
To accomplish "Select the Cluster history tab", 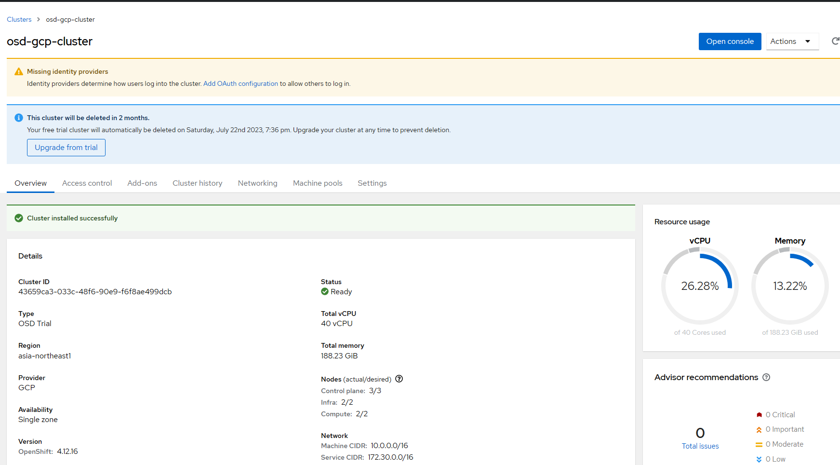I will click(198, 183).
